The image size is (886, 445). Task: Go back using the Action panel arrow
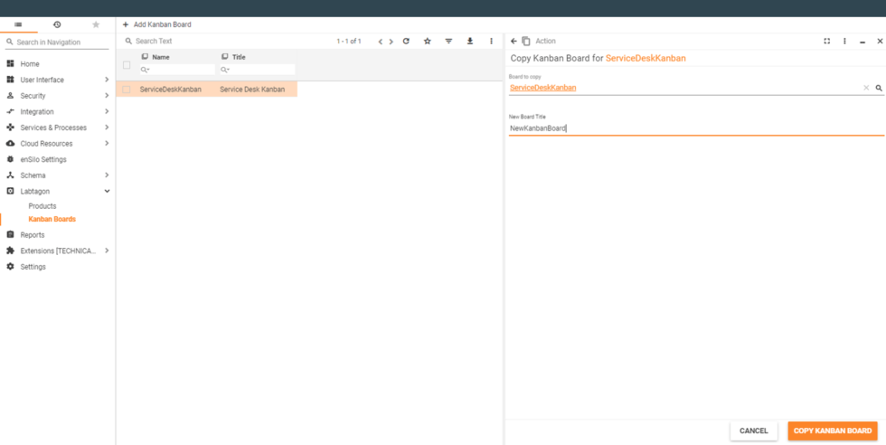(514, 42)
